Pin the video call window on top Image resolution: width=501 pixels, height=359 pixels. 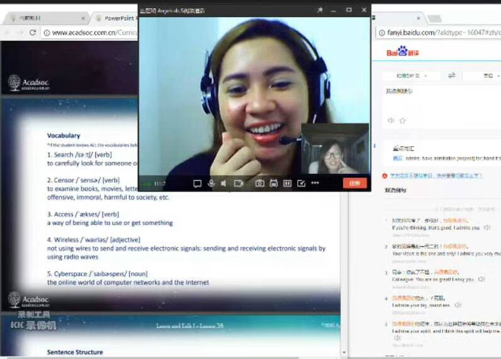click(320, 10)
